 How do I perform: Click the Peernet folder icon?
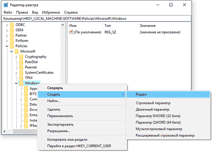click(x=21, y=67)
